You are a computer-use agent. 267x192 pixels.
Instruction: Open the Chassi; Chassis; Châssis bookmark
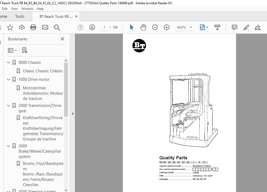click(43, 71)
